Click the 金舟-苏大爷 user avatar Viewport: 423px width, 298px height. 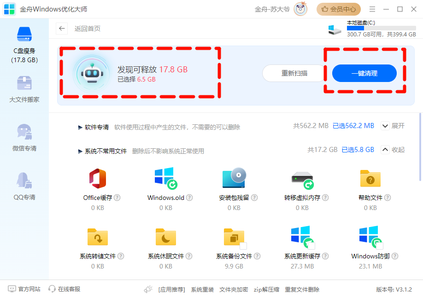coord(300,9)
